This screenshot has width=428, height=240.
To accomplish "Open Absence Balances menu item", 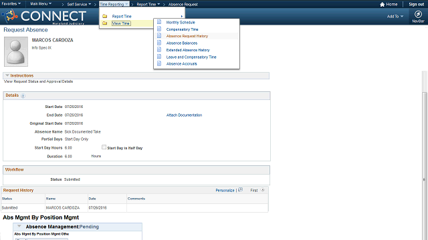I will 181,43.
